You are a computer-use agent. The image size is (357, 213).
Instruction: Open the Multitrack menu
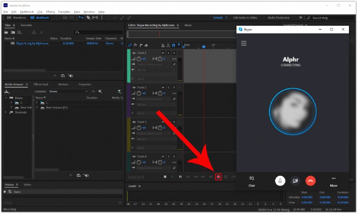27,12
